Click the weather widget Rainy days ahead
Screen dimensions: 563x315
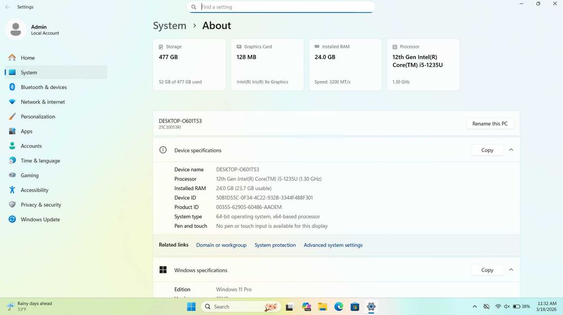30,306
